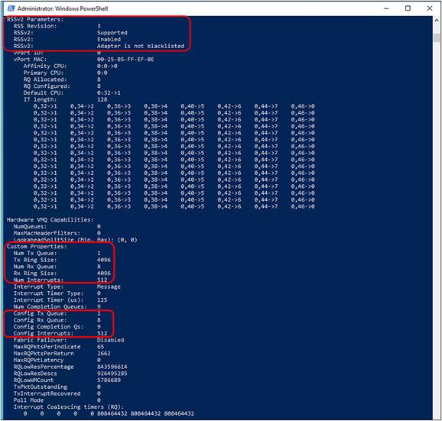The height and width of the screenshot is (421, 442).
Task: Click the scrollbar up arrow
Action: [437, 21]
